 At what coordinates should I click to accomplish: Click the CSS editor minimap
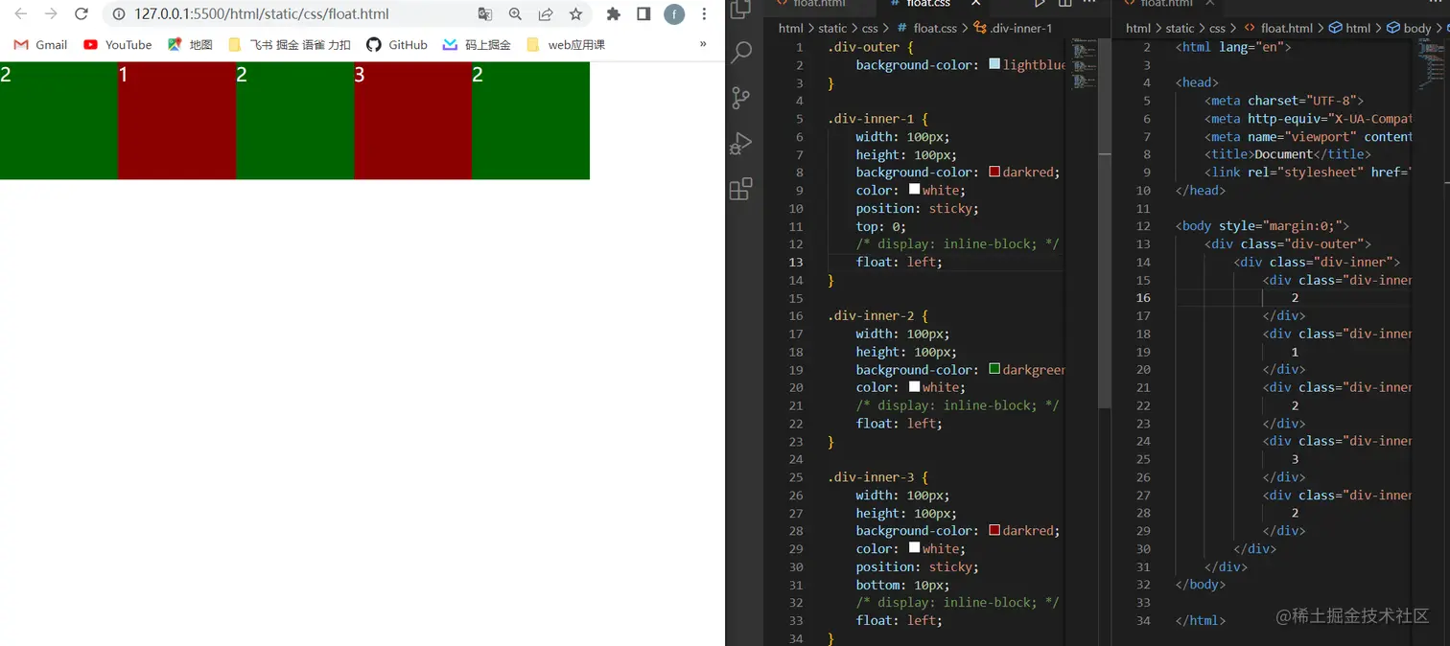tap(1084, 64)
